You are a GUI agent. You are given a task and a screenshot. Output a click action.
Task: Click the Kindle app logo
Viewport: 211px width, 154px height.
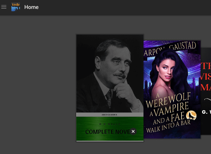coord(16,7)
